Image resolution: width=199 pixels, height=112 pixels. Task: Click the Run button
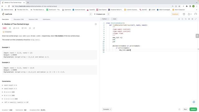coord(185,109)
